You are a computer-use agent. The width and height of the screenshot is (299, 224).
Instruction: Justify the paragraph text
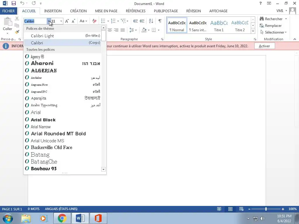pos(123,30)
